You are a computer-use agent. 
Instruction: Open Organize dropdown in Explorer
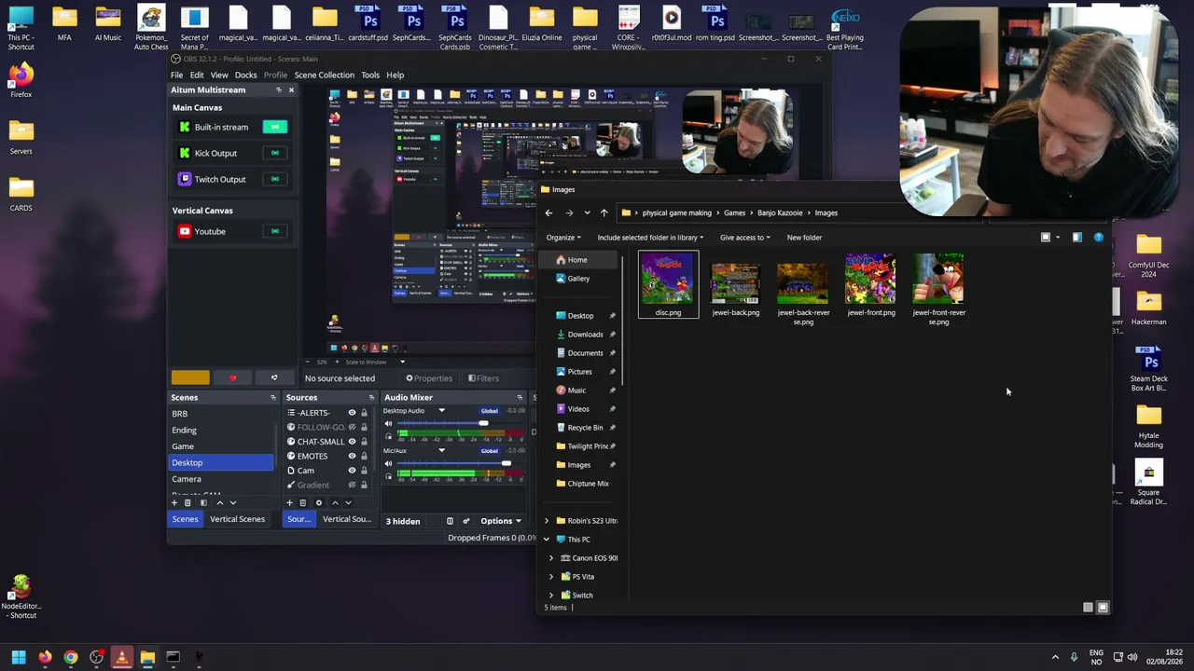(563, 238)
